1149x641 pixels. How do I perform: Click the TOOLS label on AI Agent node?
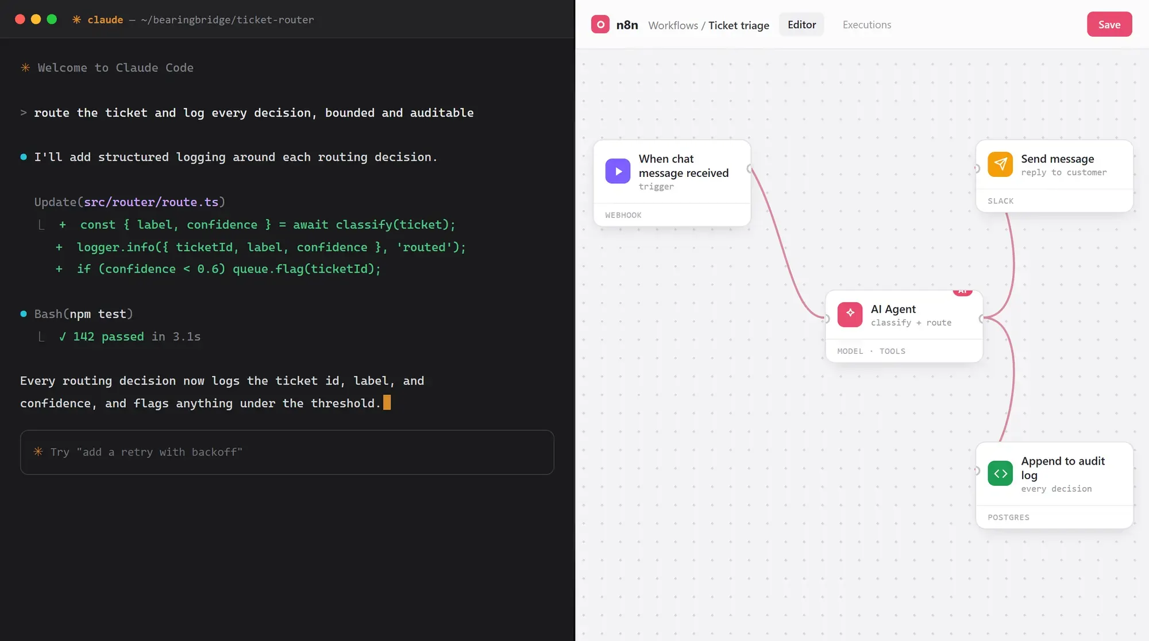point(892,351)
